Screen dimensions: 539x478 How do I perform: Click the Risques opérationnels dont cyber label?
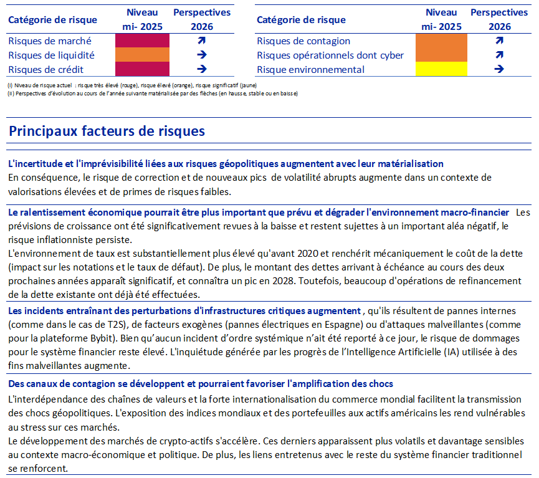pyautogui.click(x=330, y=55)
